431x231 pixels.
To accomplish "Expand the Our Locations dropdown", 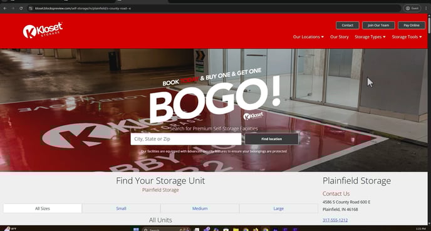I will tap(308, 37).
